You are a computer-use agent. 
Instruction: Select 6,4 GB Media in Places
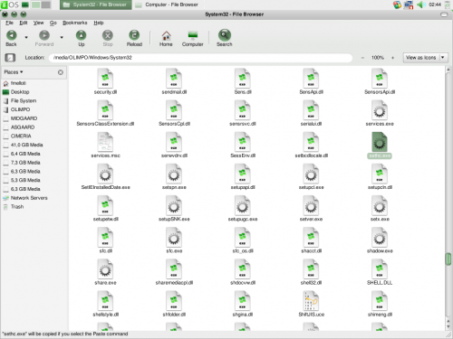coord(22,154)
